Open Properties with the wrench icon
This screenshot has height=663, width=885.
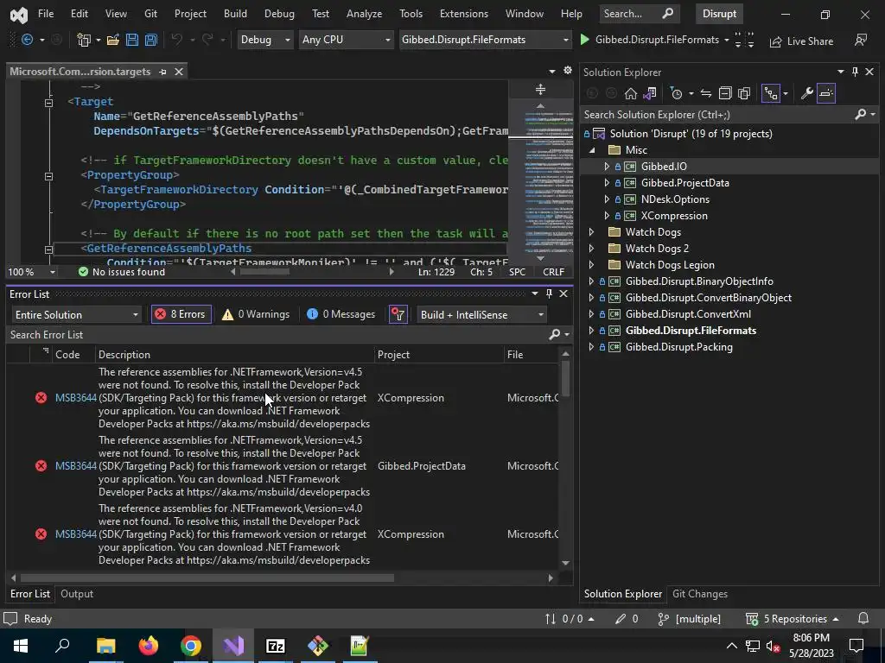[806, 93]
